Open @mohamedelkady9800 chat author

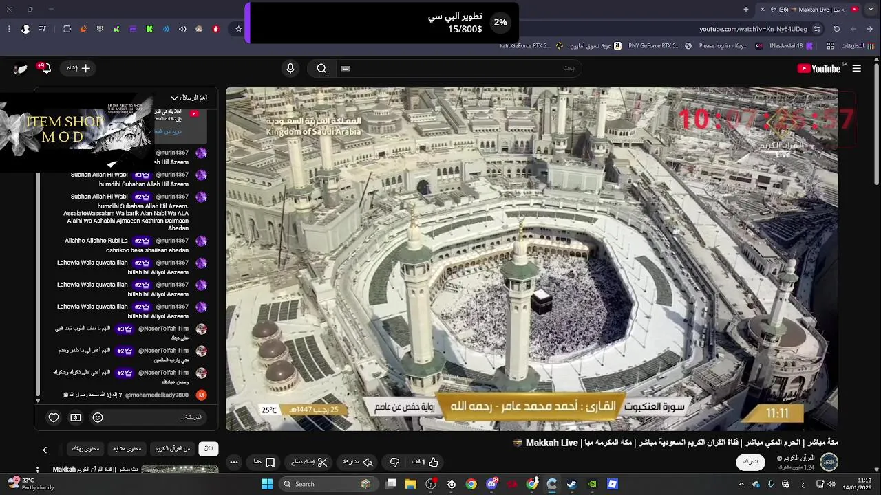[156, 395]
